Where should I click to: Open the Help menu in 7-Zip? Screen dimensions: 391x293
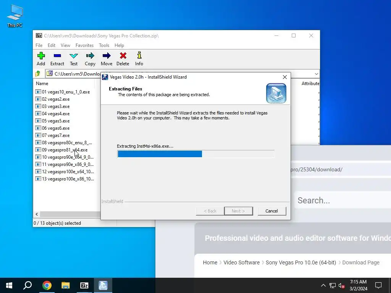[119, 45]
